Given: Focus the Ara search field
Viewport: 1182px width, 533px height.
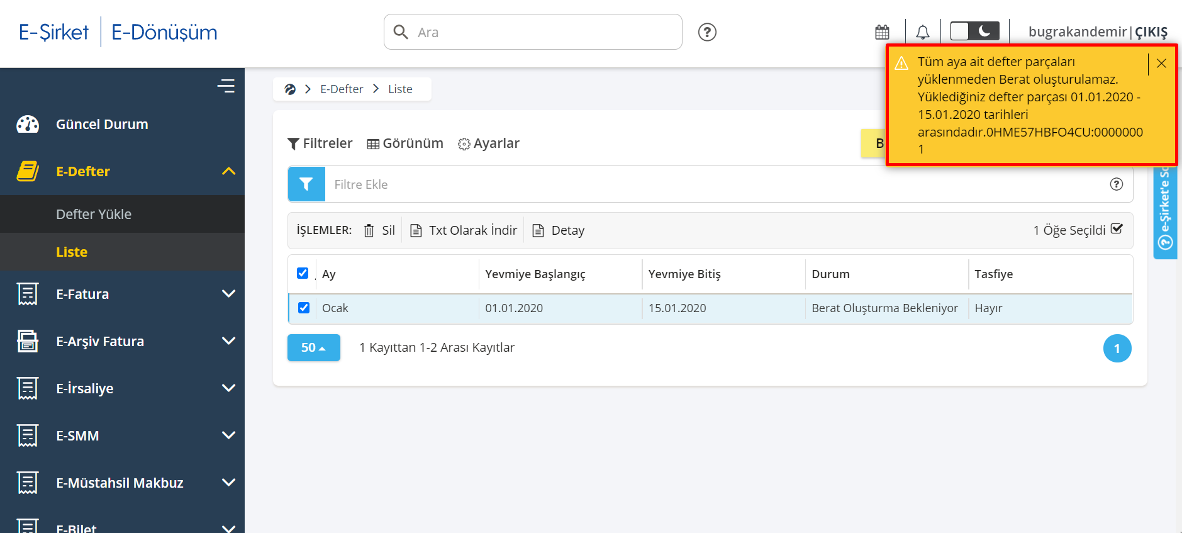Looking at the screenshot, I should coord(533,31).
